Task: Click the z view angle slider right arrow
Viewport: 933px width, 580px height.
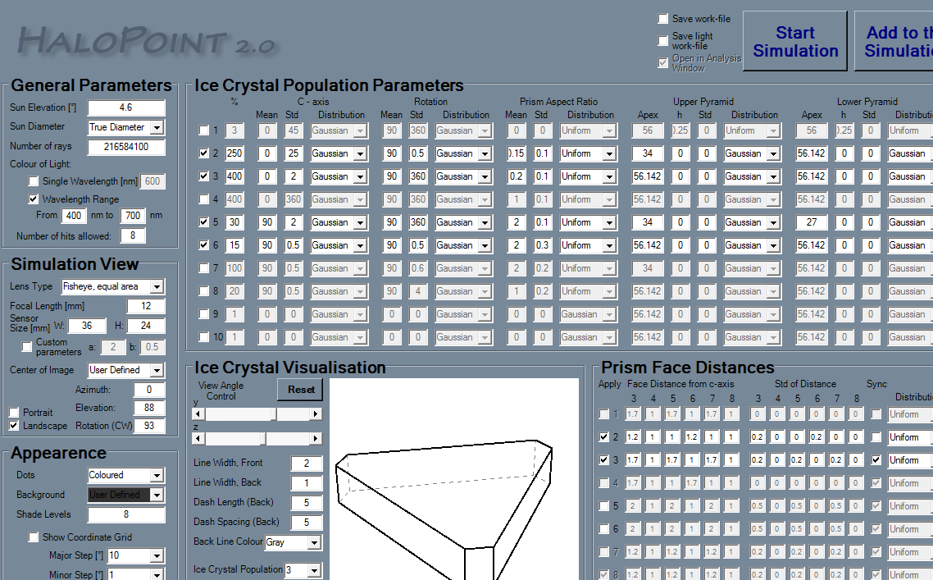Action: pos(316,438)
